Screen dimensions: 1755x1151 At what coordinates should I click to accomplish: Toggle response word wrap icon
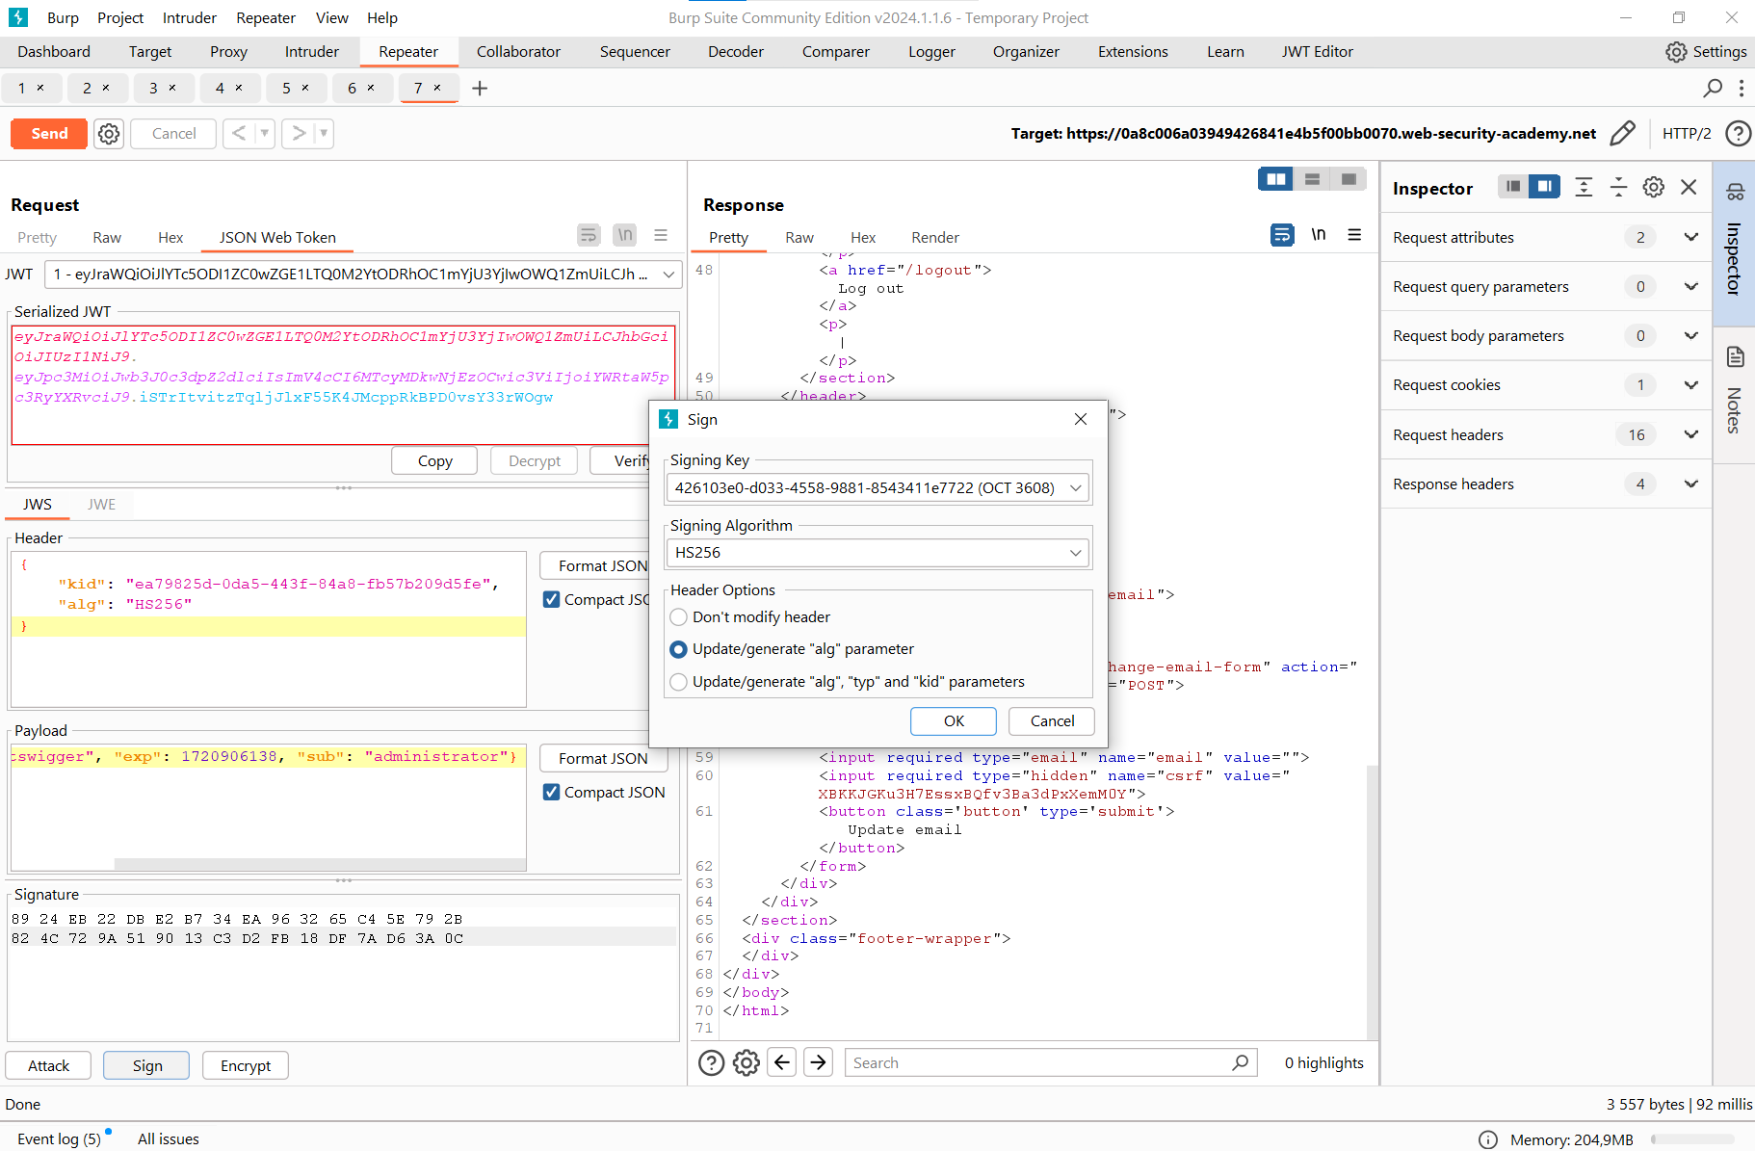point(1282,235)
